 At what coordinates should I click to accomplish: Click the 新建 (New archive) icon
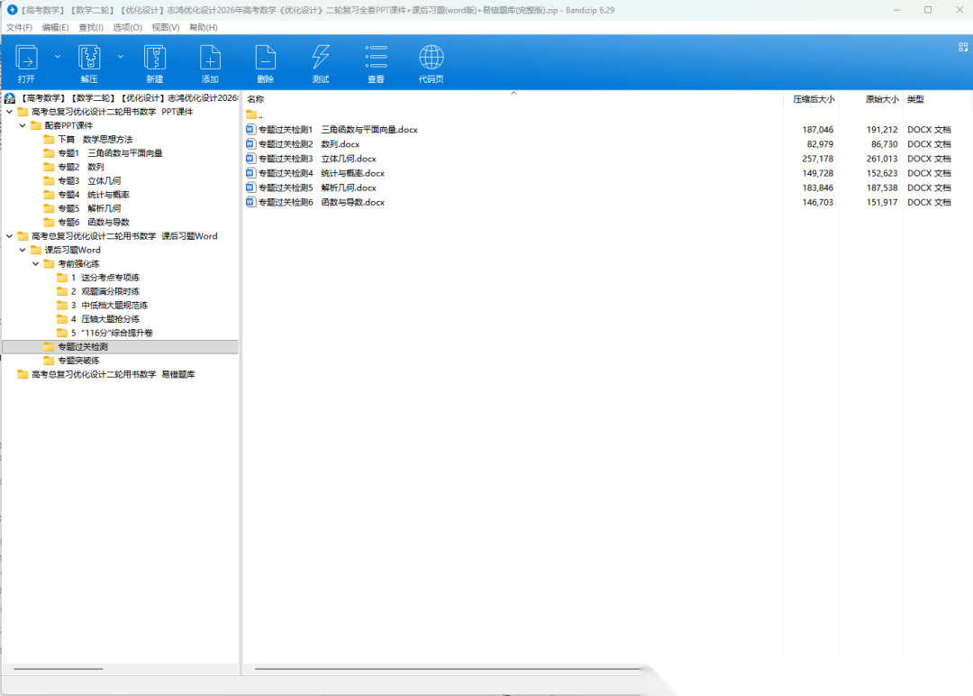pos(155,60)
